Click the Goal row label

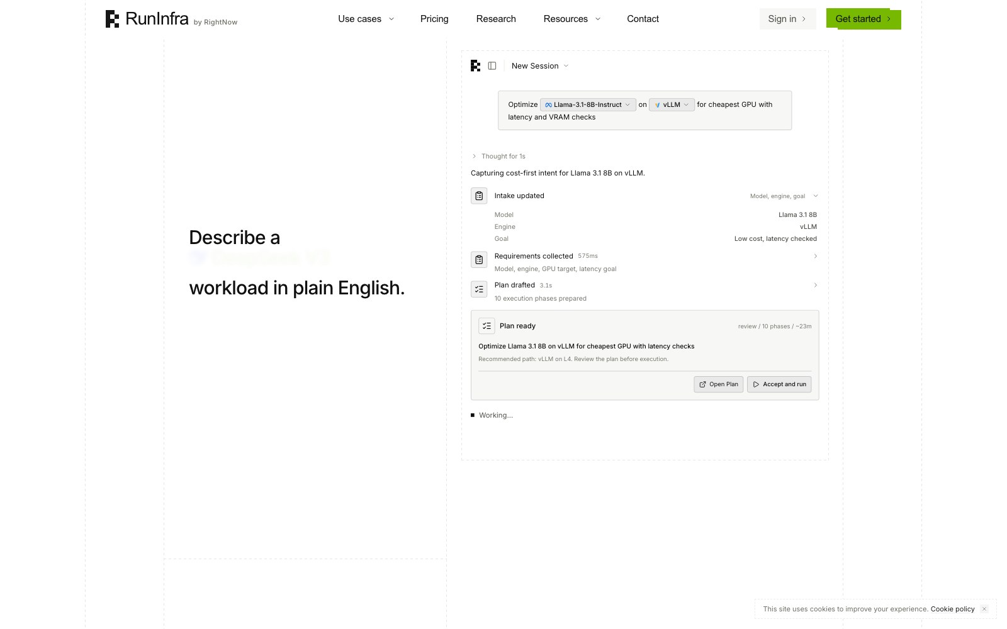click(x=502, y=238)
